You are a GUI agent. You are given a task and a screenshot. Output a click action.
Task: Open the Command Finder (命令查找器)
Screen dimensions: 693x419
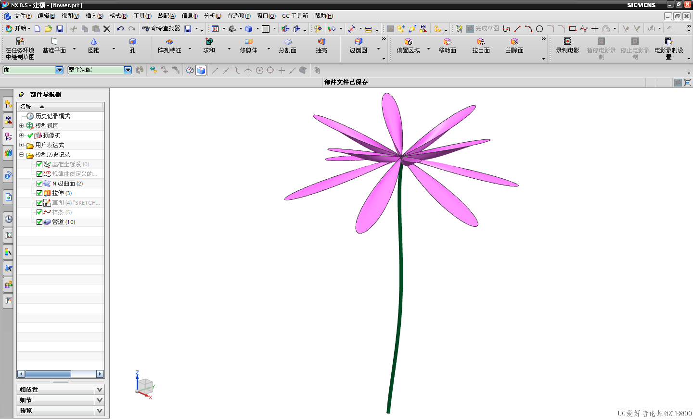[161, 28]
